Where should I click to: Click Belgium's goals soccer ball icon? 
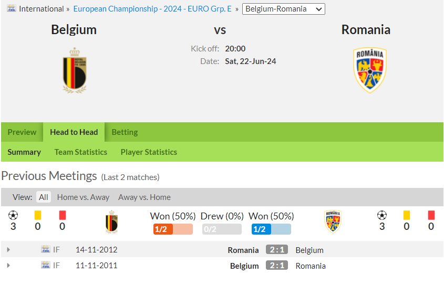(13, 215)
